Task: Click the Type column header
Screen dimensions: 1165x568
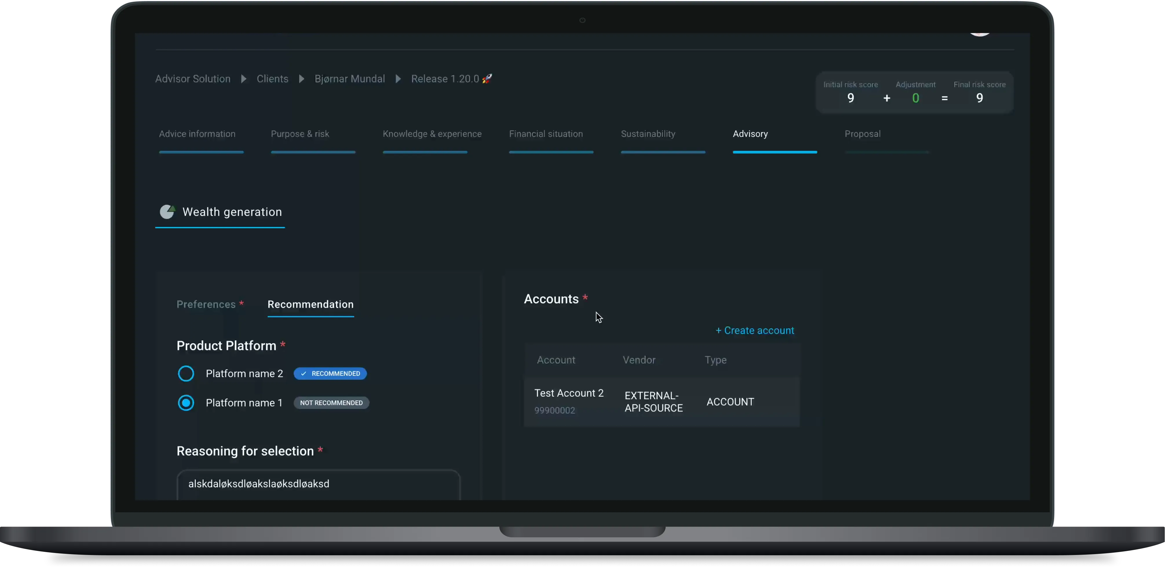Action: click(715, 360)
